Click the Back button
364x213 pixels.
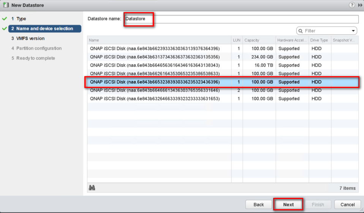point(259,204)
